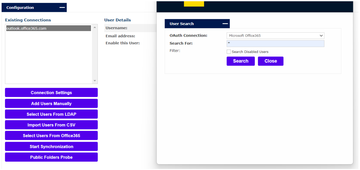360x170 pixels.
Task: Click the up arrow in the Existing Connections list
Action: pyautogui.click(x=95, y=27)
